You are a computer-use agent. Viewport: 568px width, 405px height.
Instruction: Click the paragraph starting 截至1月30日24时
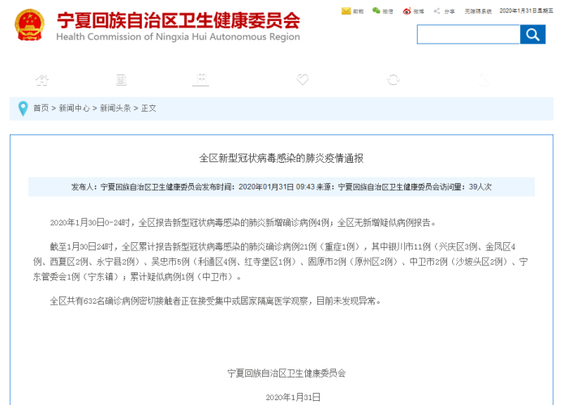(281, 262)
